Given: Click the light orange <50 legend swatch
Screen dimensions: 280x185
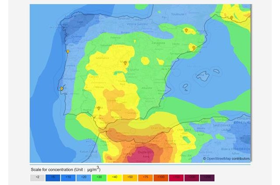Looking at the screenshot, I should tap(130, 177).
